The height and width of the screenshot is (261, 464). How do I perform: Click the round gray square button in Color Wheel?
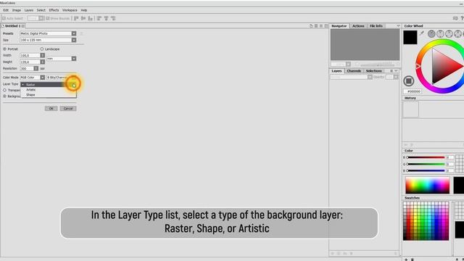(409, 80)
